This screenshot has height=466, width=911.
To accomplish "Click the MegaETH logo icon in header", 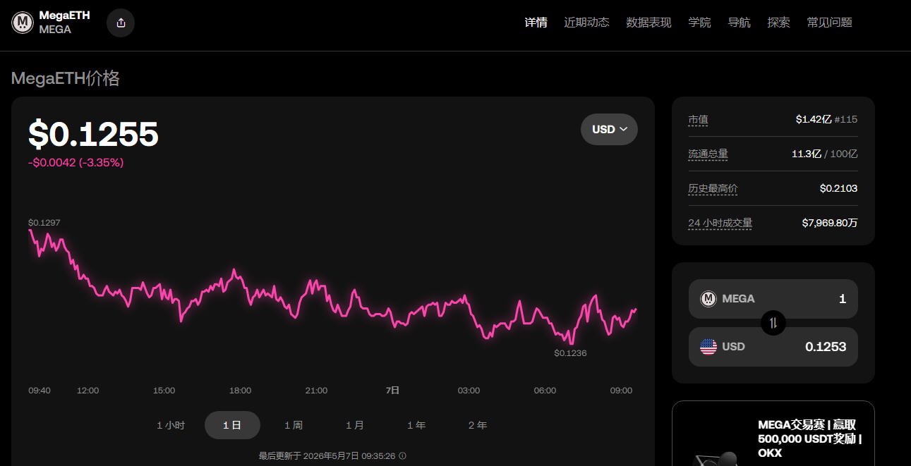I will pos(23,23).
